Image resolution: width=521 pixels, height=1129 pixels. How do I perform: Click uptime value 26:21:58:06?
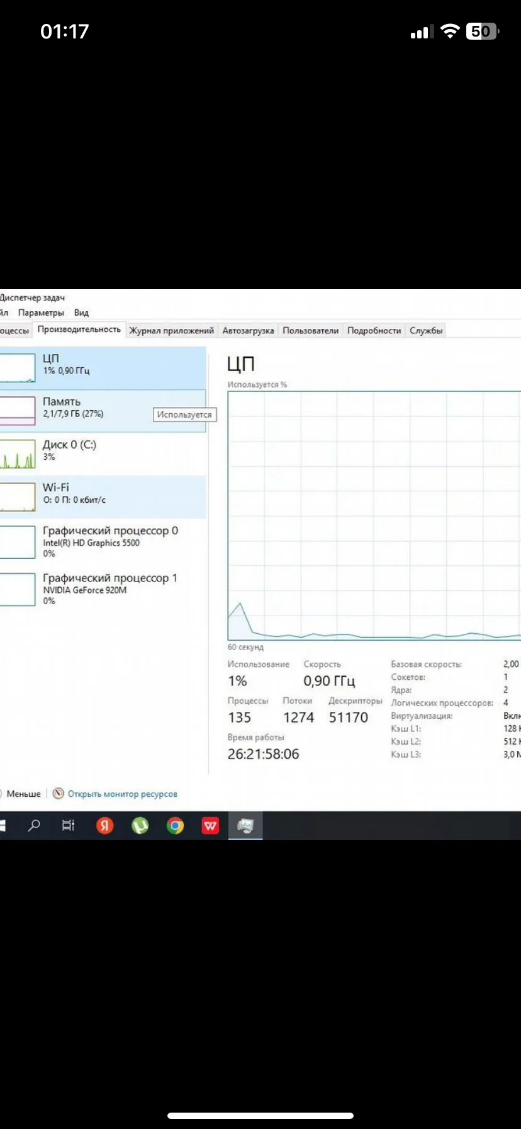tap(263, 754)
